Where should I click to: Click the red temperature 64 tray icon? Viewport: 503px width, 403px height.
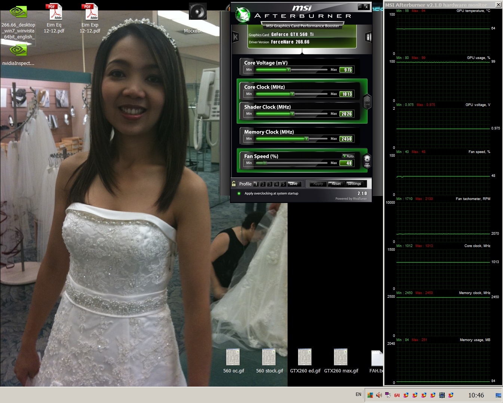click(397, 395)
